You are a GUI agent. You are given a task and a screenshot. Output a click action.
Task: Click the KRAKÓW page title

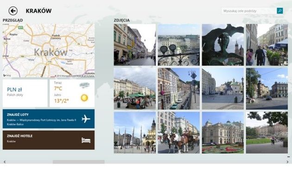pos(38,11)
